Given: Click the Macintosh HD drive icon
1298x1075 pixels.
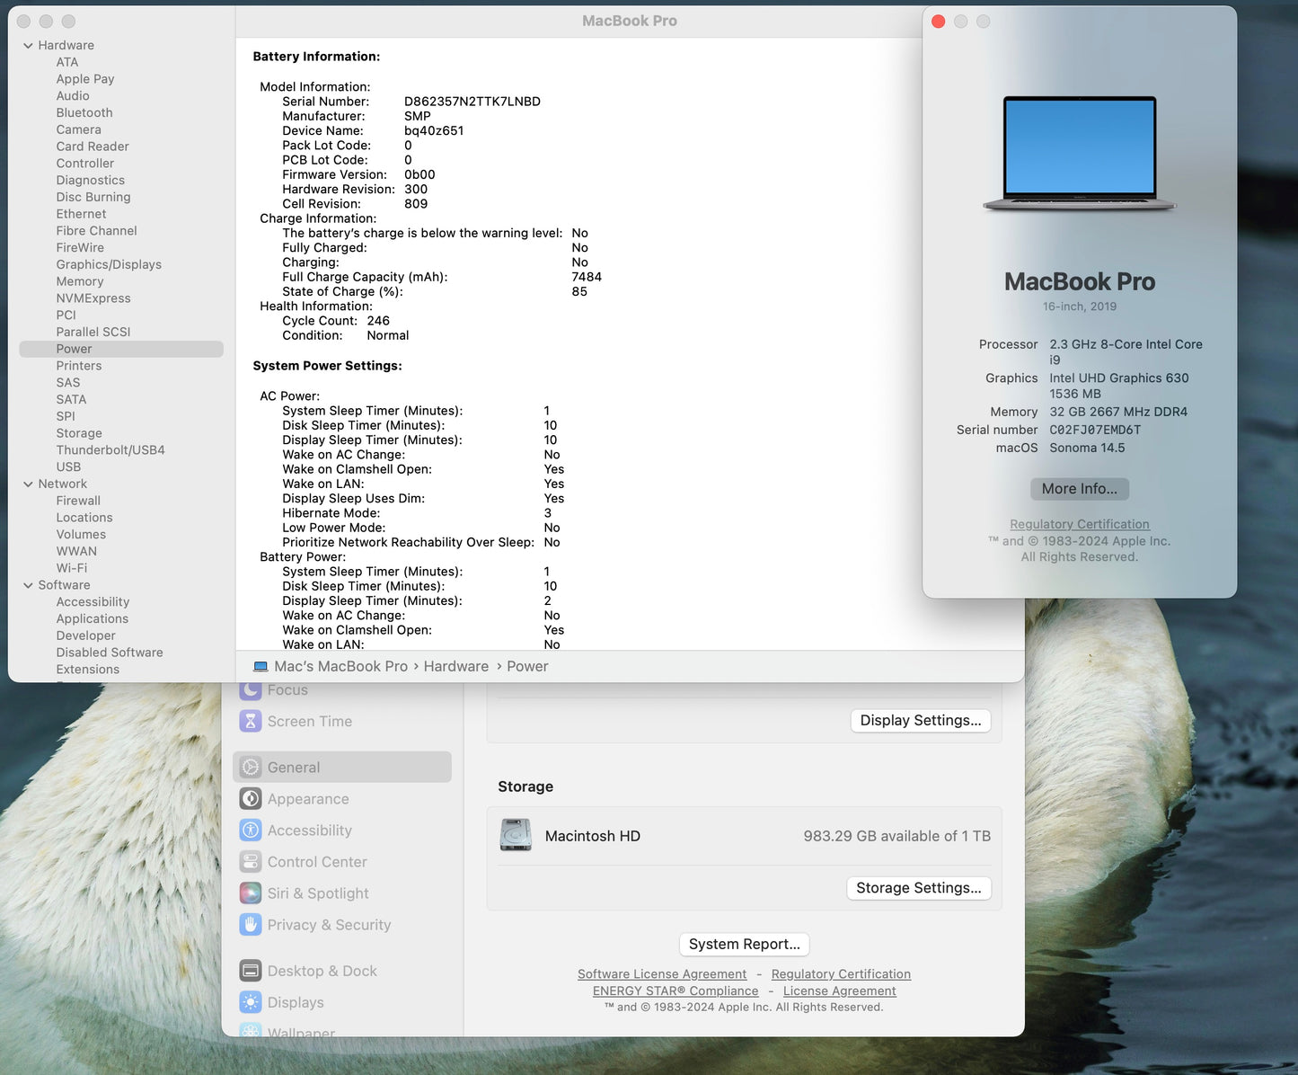Looking at the screenshot, I should coord(516,835).
